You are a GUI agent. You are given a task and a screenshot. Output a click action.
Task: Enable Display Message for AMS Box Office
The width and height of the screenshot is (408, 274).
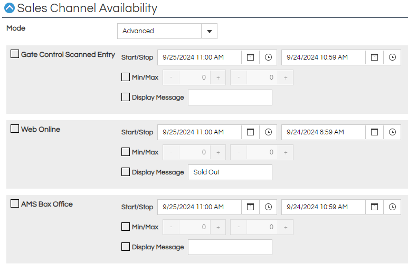[126, 246]
